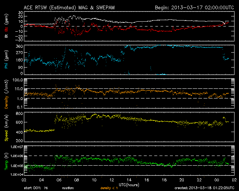This screenshot has width=239, height=191.
Task: Click the '1.0E+07' tick on Temp axis
Action: pos(17,147)
